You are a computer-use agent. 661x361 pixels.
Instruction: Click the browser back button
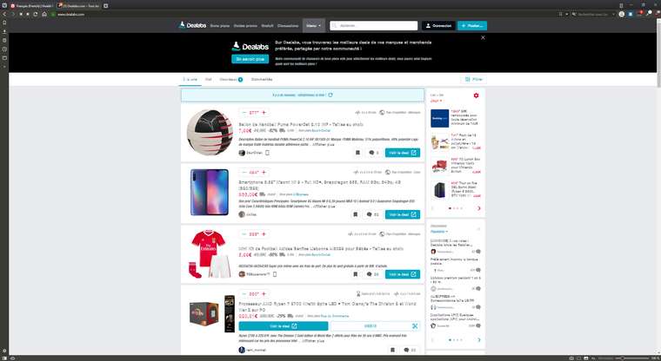[x=4, y=14]
